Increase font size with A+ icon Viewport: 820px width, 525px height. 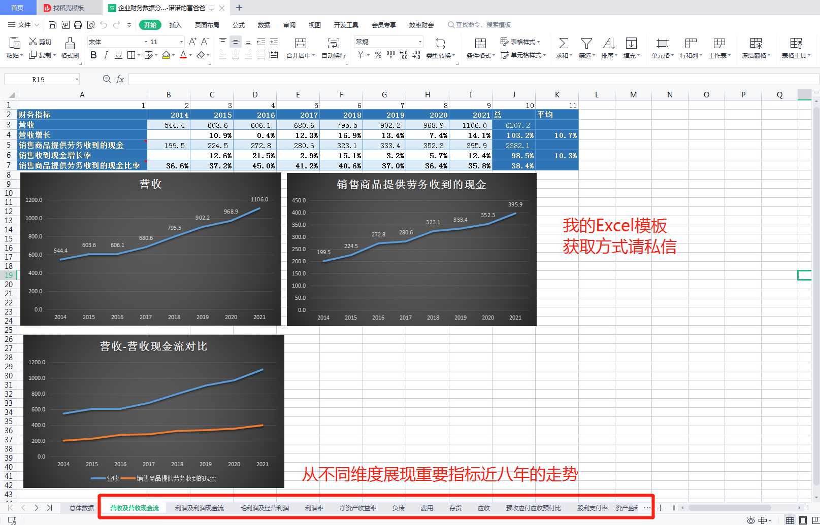coord(192,42)
